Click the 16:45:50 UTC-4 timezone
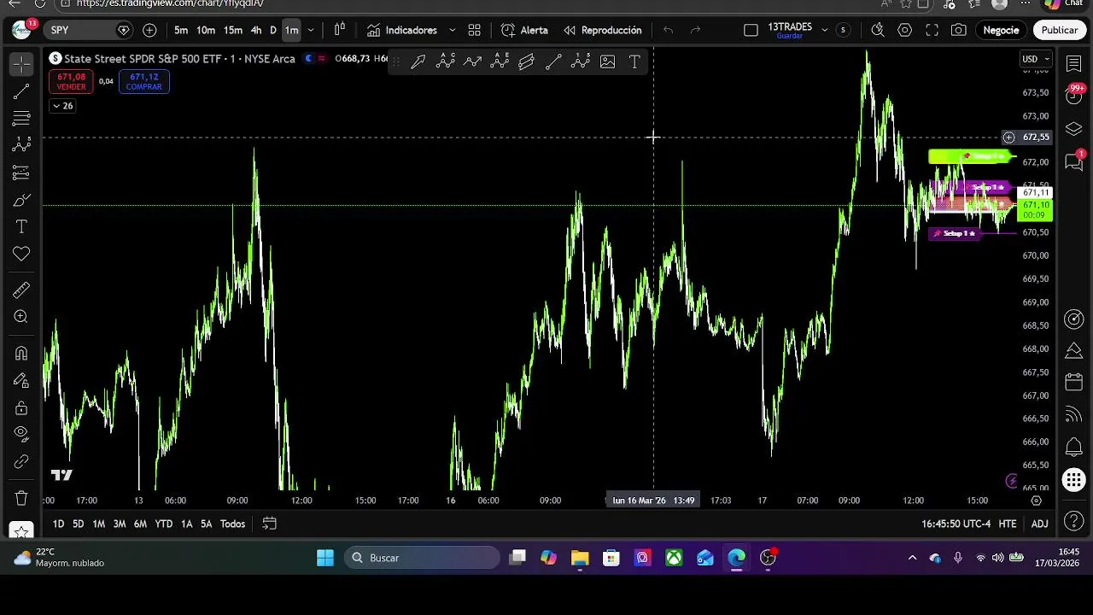This screenshot has height=615, width=1093. point(956,524)
